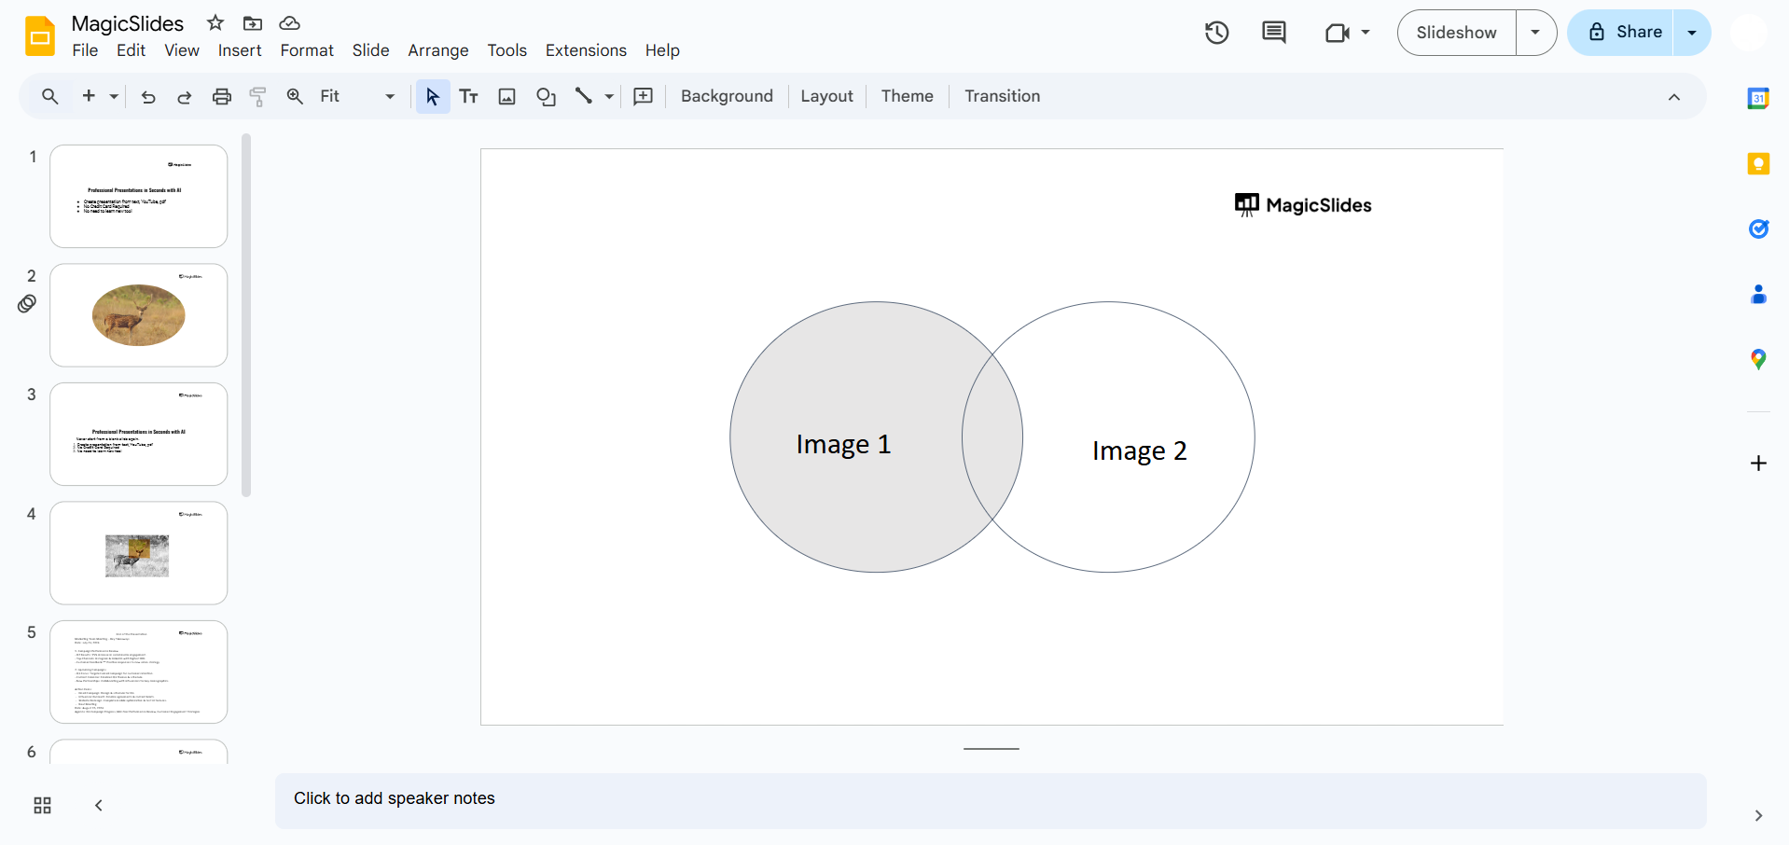Expand Slideshow options arrow
1789x845 pixels.
click(1535, 33)
